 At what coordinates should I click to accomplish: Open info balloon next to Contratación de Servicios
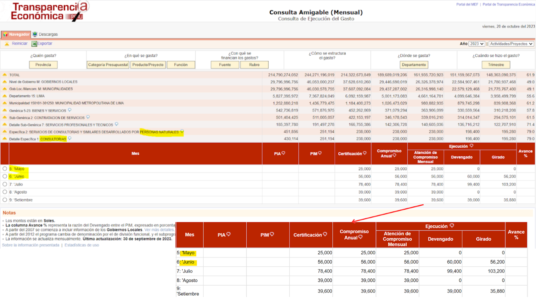click(88, 117)
